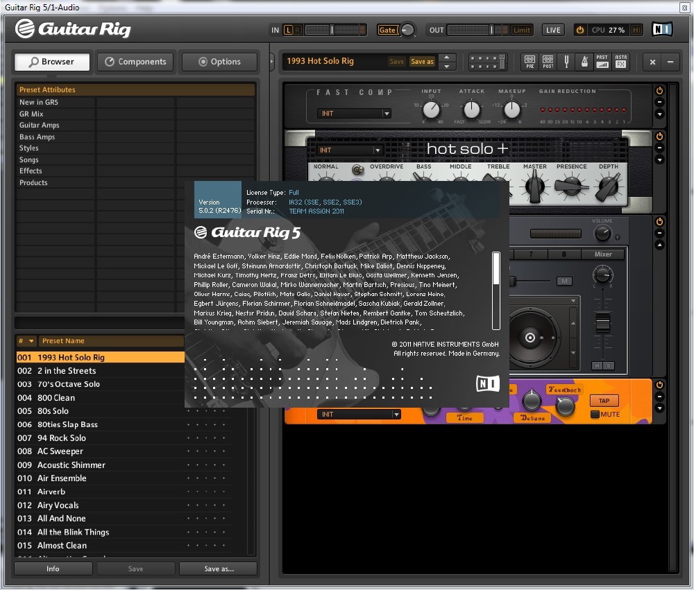Click the NI logo in the About dialog
Viewport: 694px width, 590px height.
(x=488, y=383)
